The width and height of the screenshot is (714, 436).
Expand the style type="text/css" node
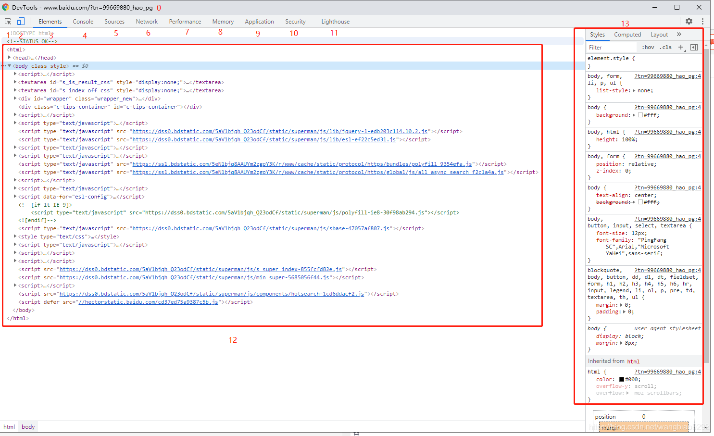[x=15, y=237]
